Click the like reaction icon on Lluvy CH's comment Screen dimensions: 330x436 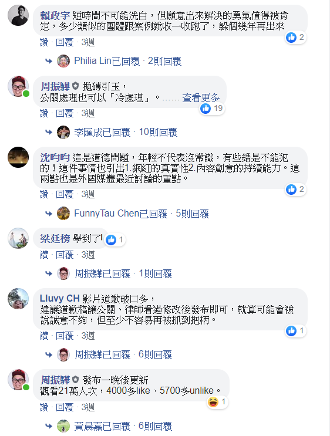pyautogui.click(x=291, y=330)
